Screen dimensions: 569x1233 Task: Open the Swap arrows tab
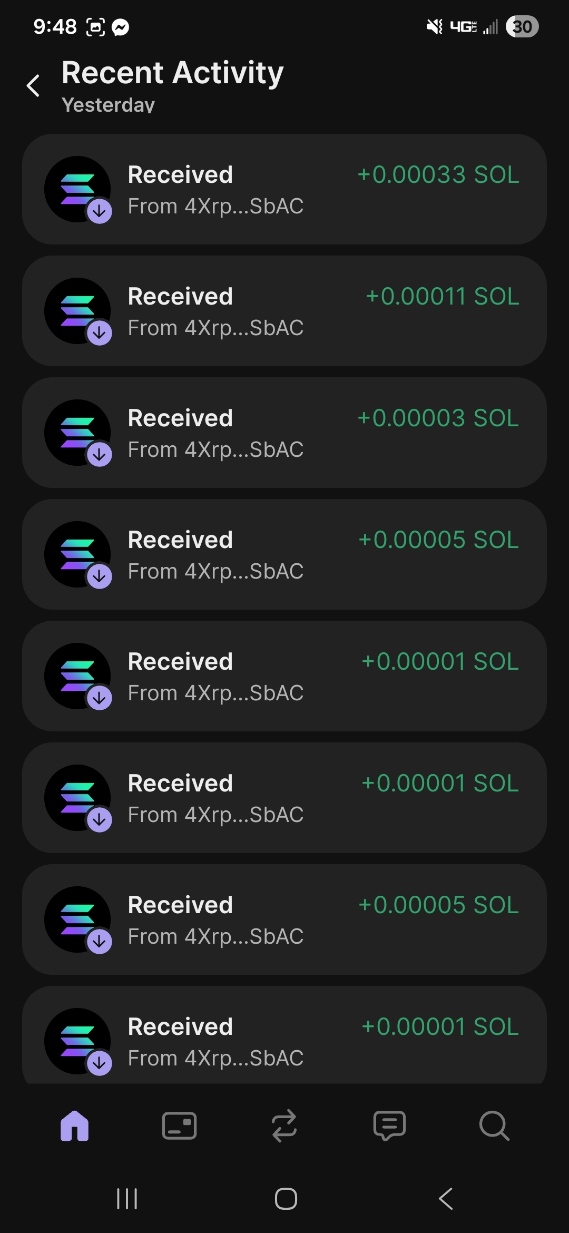[284, 1126]
